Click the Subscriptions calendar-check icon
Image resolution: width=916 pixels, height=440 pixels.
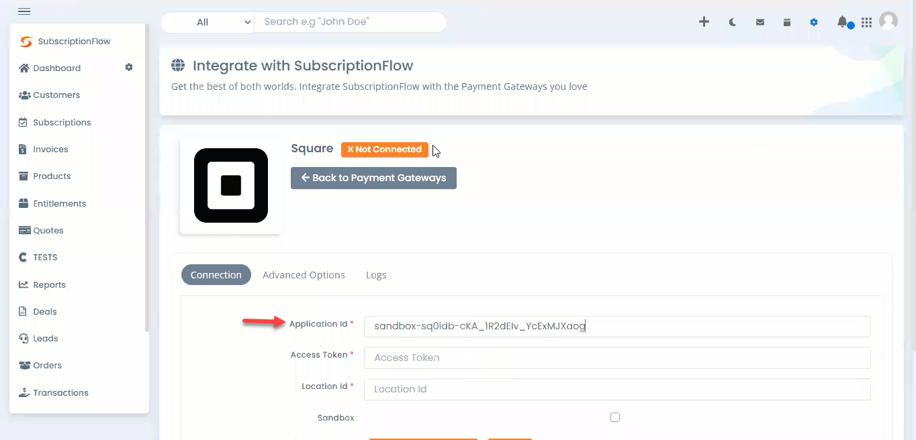23,122
